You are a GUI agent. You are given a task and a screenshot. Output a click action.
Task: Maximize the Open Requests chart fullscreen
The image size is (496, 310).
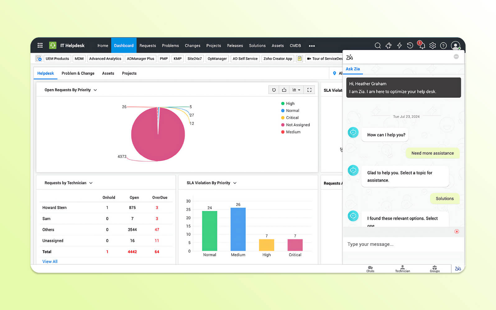tap(309, 90)
